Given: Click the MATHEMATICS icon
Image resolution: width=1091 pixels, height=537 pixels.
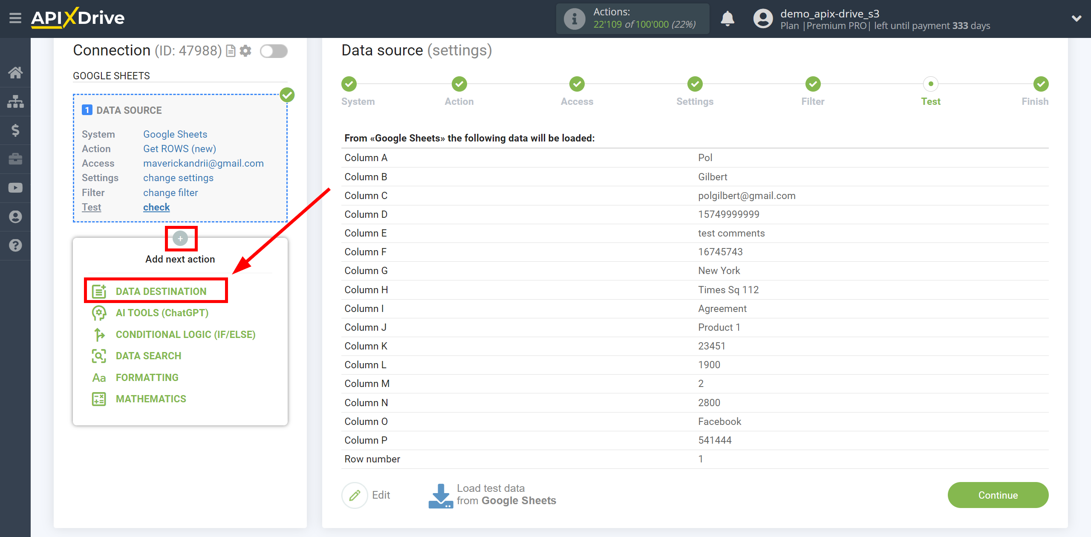Looking at the screenshot, I should [98, 398].
